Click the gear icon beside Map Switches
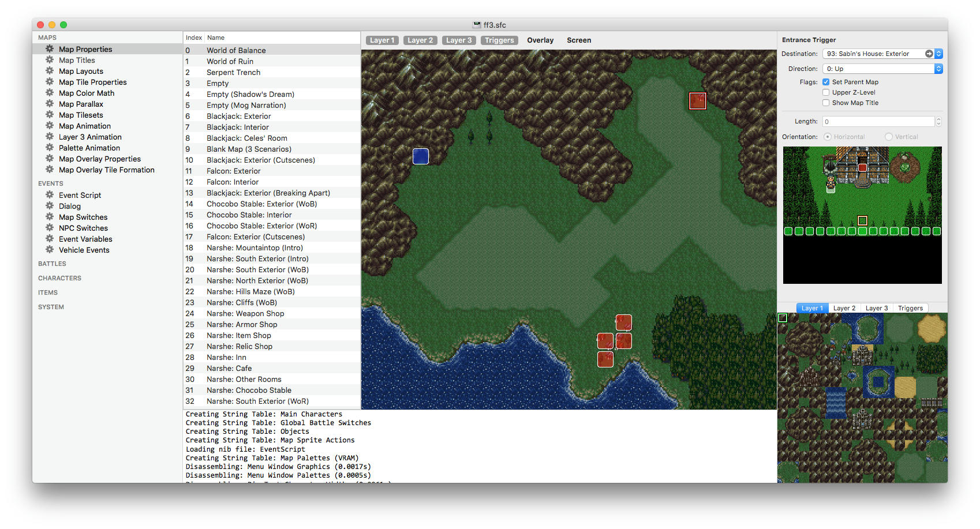980x529 pixels. click(x=50, y=217)
